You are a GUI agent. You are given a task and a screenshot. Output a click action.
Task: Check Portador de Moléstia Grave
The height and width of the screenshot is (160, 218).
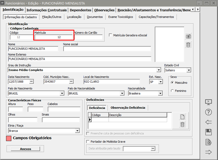click(x=88, y=142)
